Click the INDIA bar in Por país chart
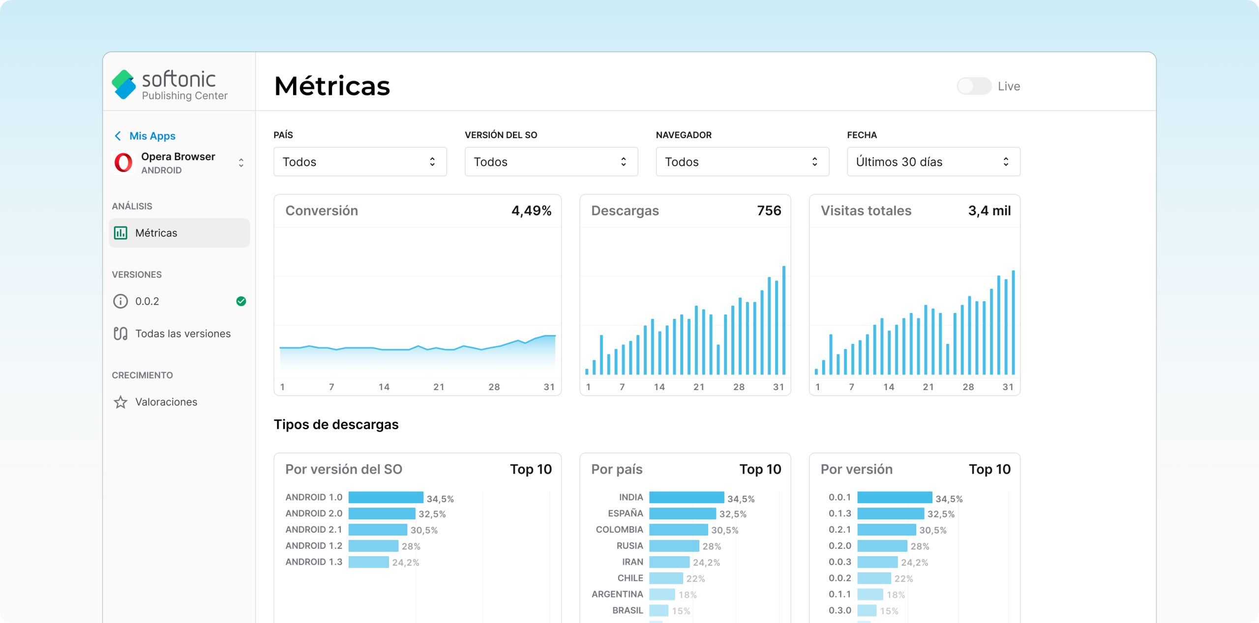1259x623 pixels. 686,497
